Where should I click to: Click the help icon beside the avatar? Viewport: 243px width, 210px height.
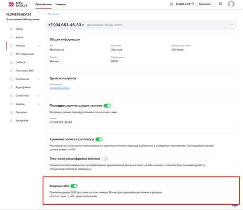[221, 4]
